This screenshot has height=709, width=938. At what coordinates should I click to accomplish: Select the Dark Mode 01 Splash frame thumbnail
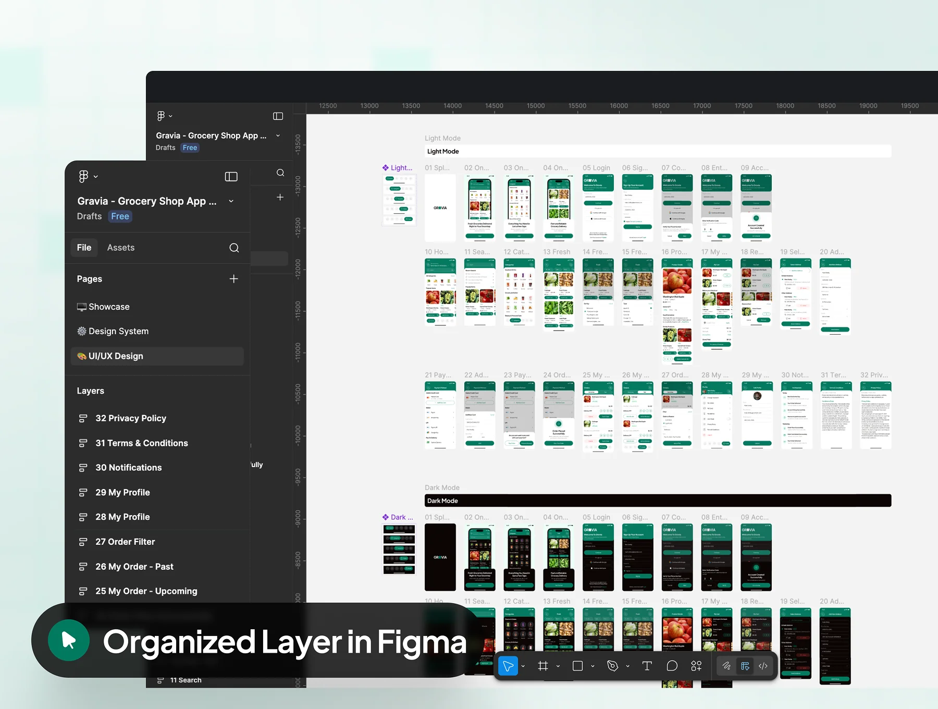[440, 557]
